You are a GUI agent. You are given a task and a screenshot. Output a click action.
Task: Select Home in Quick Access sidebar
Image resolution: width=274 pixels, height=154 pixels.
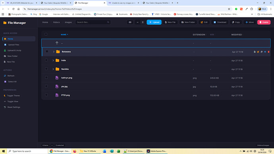(19, 39)
